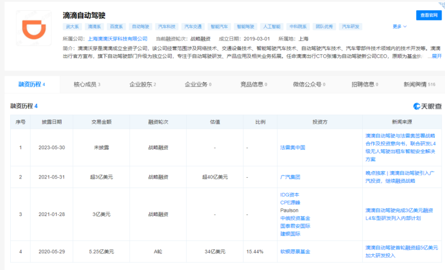This screenshot has height=270, width=445.
Task: Click the A轮 round cell
Action: click(x=158, y=252)
